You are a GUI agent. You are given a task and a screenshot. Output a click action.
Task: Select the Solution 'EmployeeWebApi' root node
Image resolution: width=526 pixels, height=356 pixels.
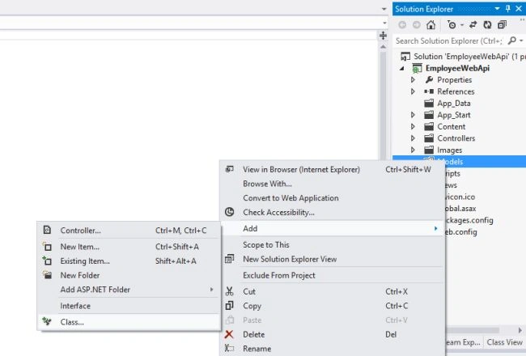463,57
